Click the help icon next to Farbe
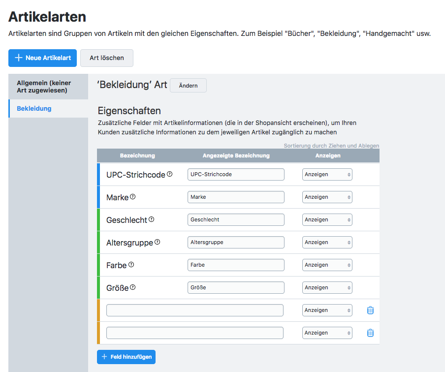Viewport: 445px width, 372px height. pyautogui.click(x=131, y=265)
